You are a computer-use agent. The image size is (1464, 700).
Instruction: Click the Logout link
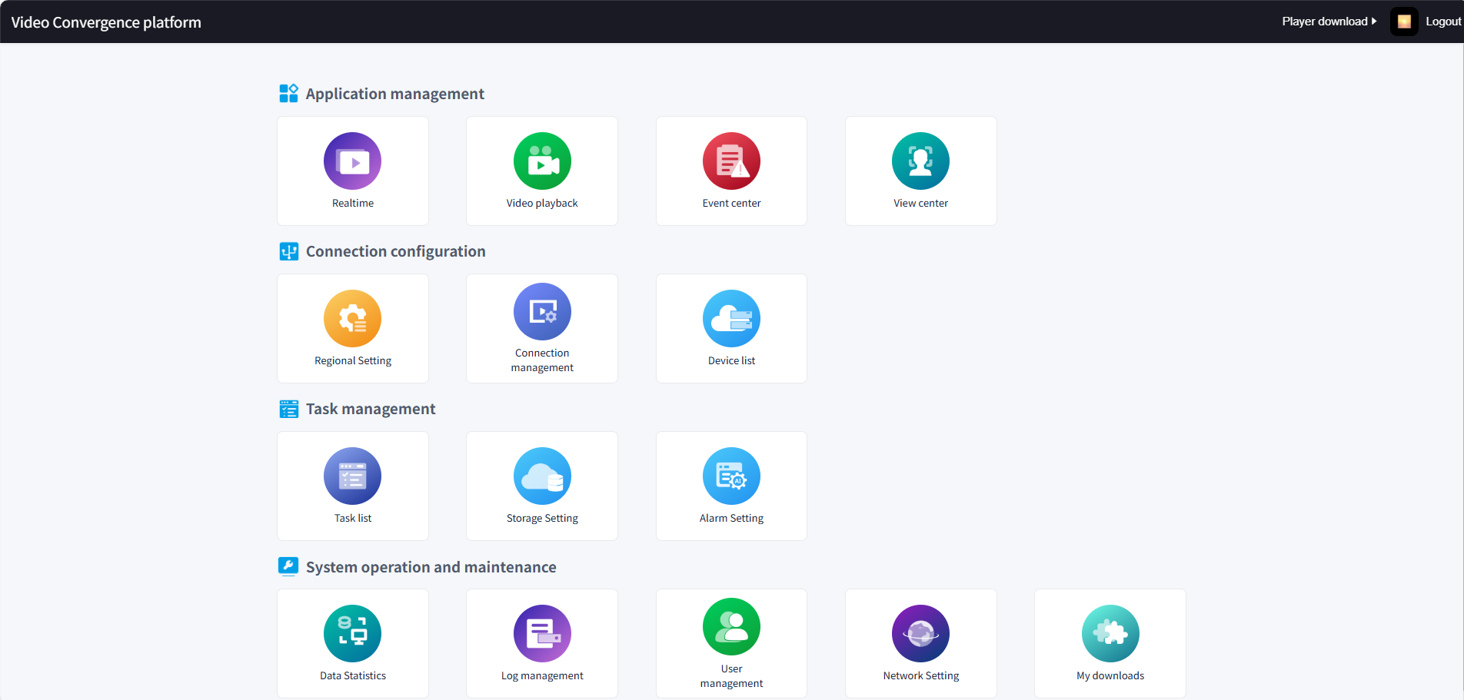tap(1442, 22)
